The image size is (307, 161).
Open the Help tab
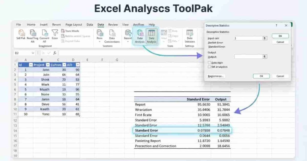coord(152,25)
